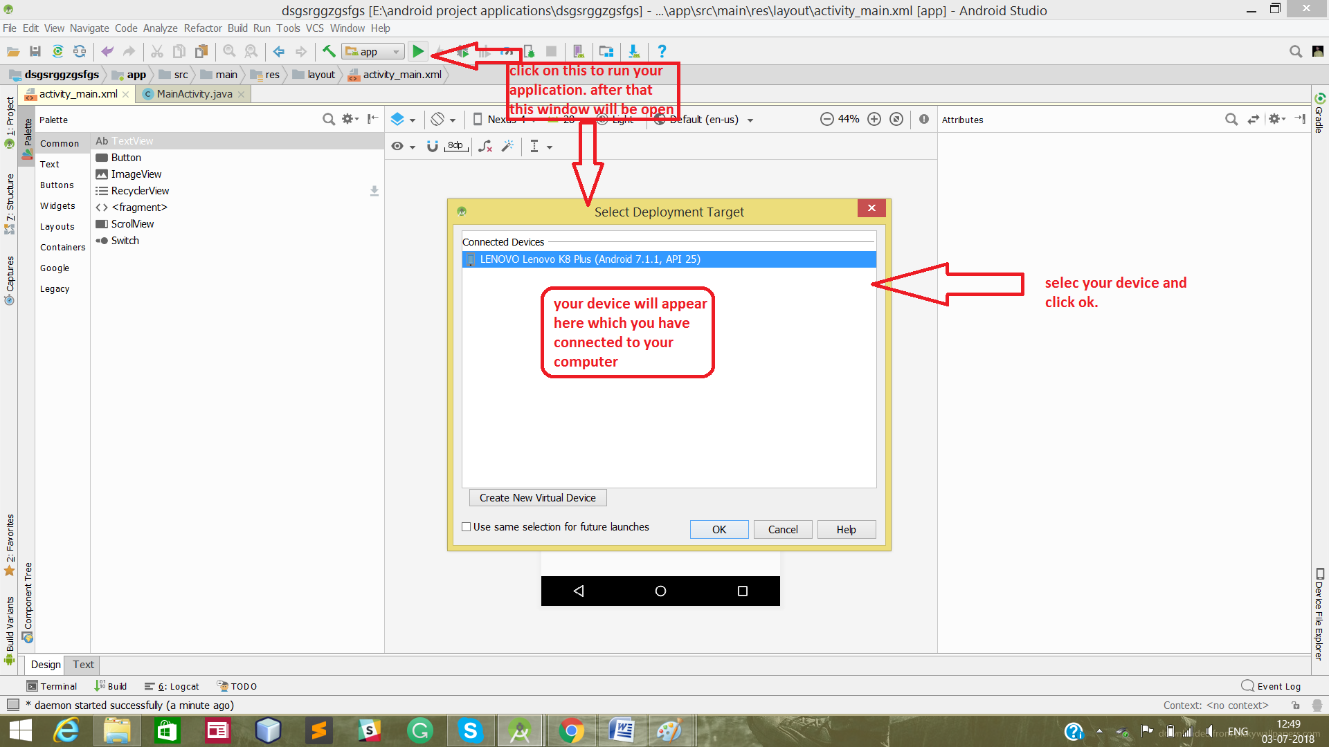This screenshot has width=1329, height=747.
Task: Toggle the Structure tool window tab
Action: tap(10, 203)
